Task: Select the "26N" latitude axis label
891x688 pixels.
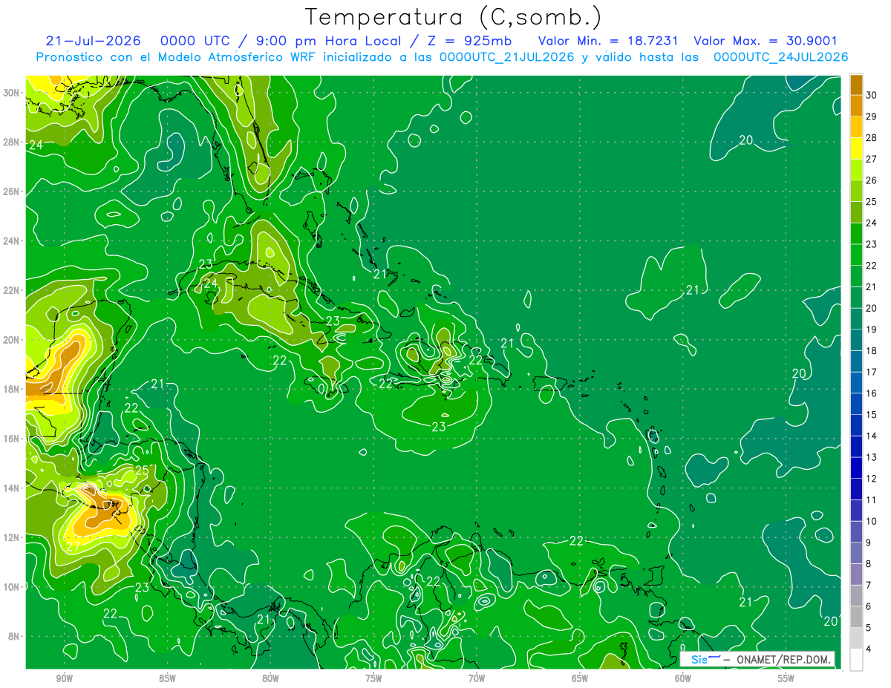Action: click(11, 191)
